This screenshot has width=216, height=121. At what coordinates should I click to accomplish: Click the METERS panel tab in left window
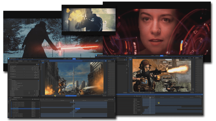[x=109, y=61]
